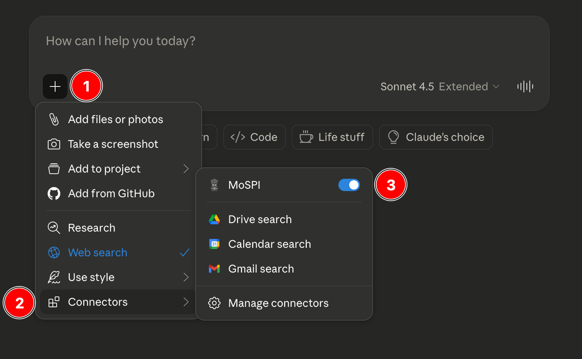The width and height of the screenshot is (582, 359).
Task: Open Manage connectors settings
Action: 278,303
